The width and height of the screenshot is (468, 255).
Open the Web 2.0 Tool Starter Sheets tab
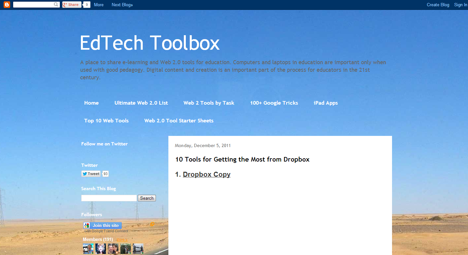pos(179,120)
